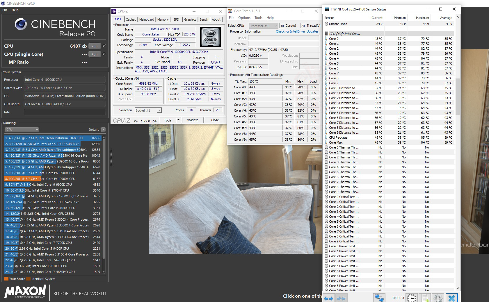The height and width of the screenshot is (302, 489).
Task: Click the clock reset timer icon in HWiNFO
Action: click(411, 298)
